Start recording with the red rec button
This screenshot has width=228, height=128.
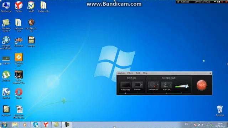click(201, 85)
